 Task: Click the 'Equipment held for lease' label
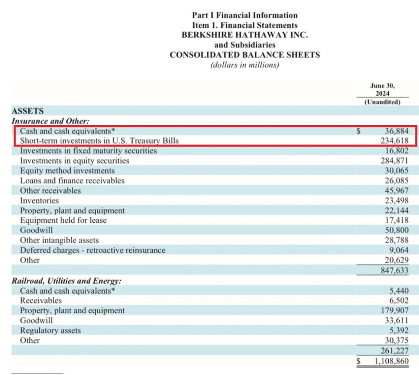(x=63, y=220)
